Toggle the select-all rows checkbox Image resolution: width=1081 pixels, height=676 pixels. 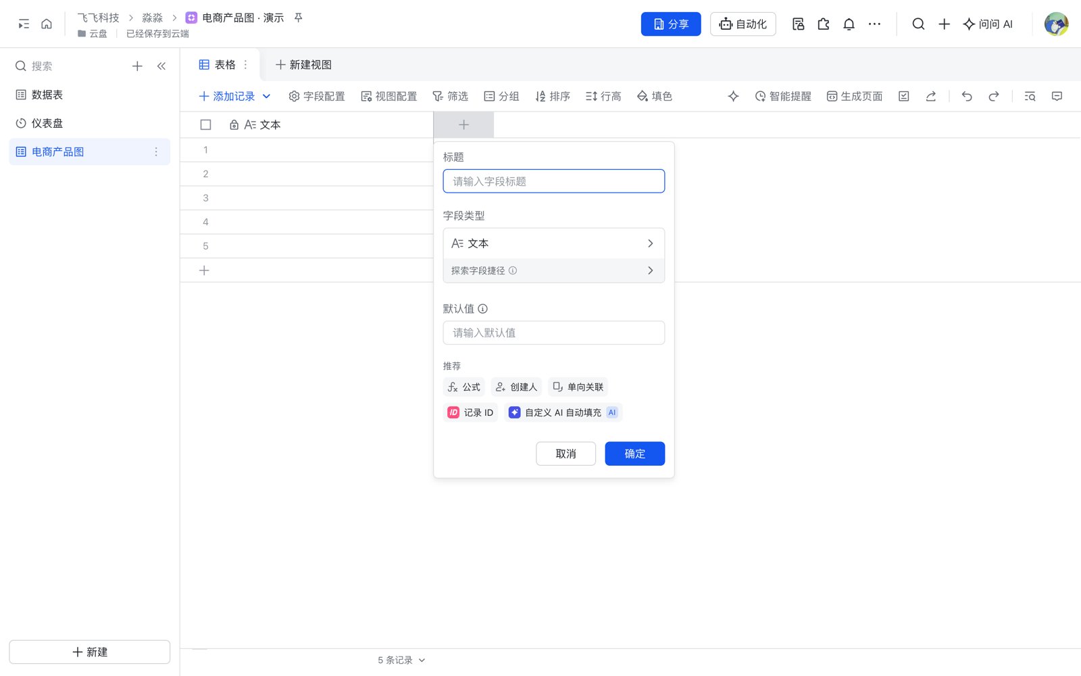(x=205, y=124)
